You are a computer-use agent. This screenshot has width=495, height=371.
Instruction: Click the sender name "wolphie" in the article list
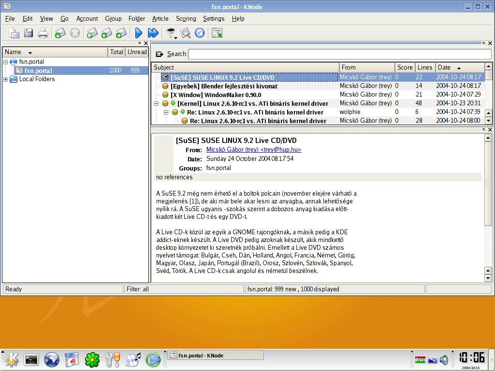(350, 112)
